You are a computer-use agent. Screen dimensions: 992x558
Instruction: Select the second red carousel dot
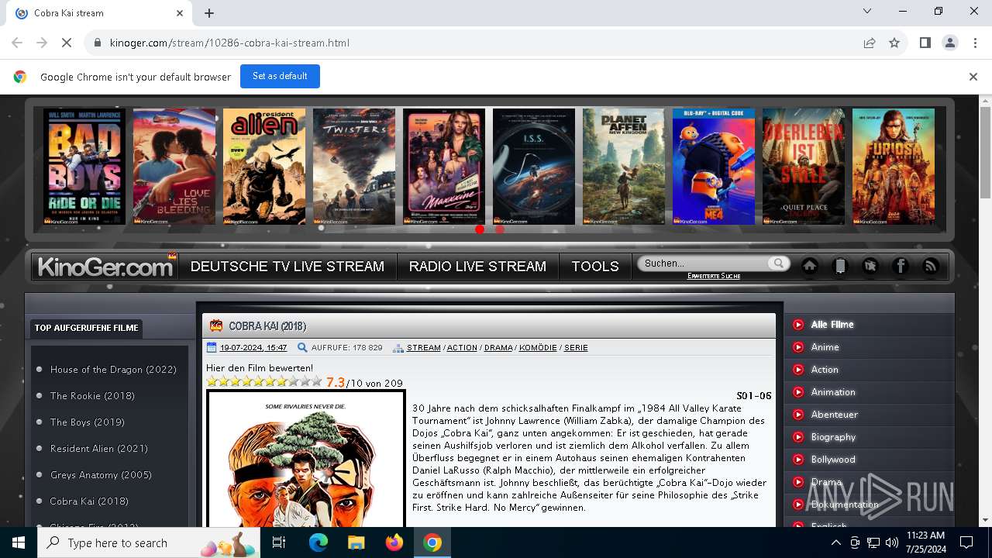tap(500, 229)
